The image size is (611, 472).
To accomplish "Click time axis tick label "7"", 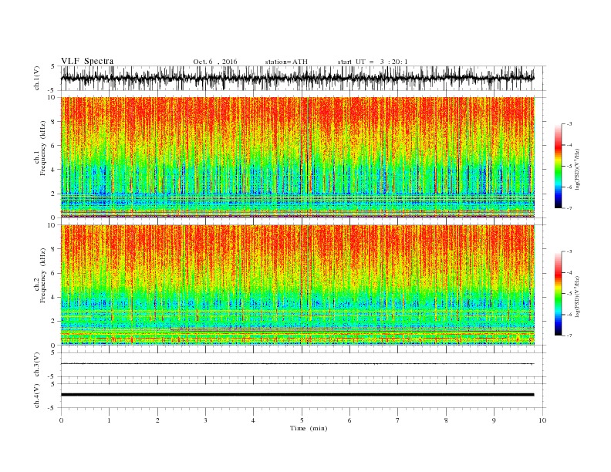I will pos(398,420).
